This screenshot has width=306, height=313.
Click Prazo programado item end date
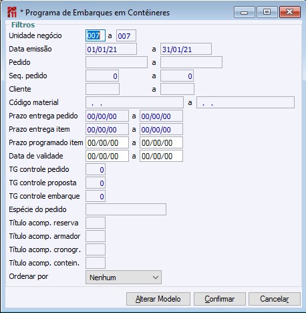coord(161,142)
